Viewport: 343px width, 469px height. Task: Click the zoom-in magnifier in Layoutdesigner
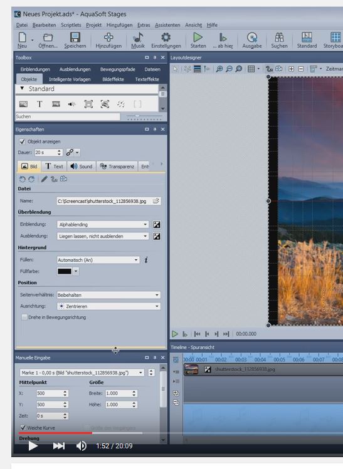[x=219, y=69]
